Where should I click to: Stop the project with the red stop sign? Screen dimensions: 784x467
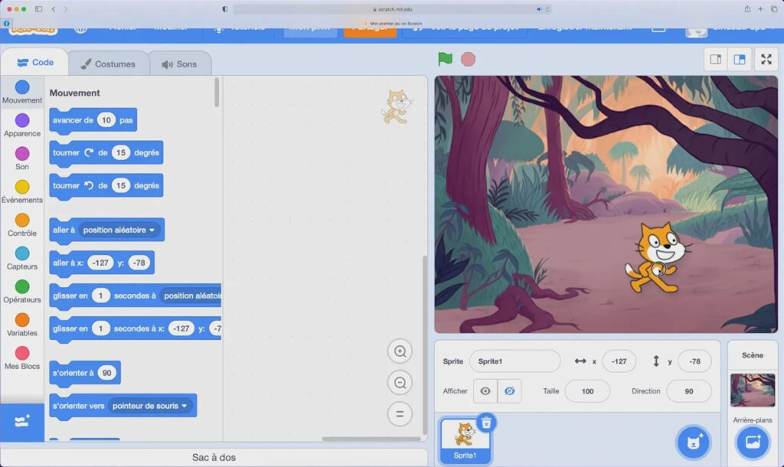pos(468,58)
